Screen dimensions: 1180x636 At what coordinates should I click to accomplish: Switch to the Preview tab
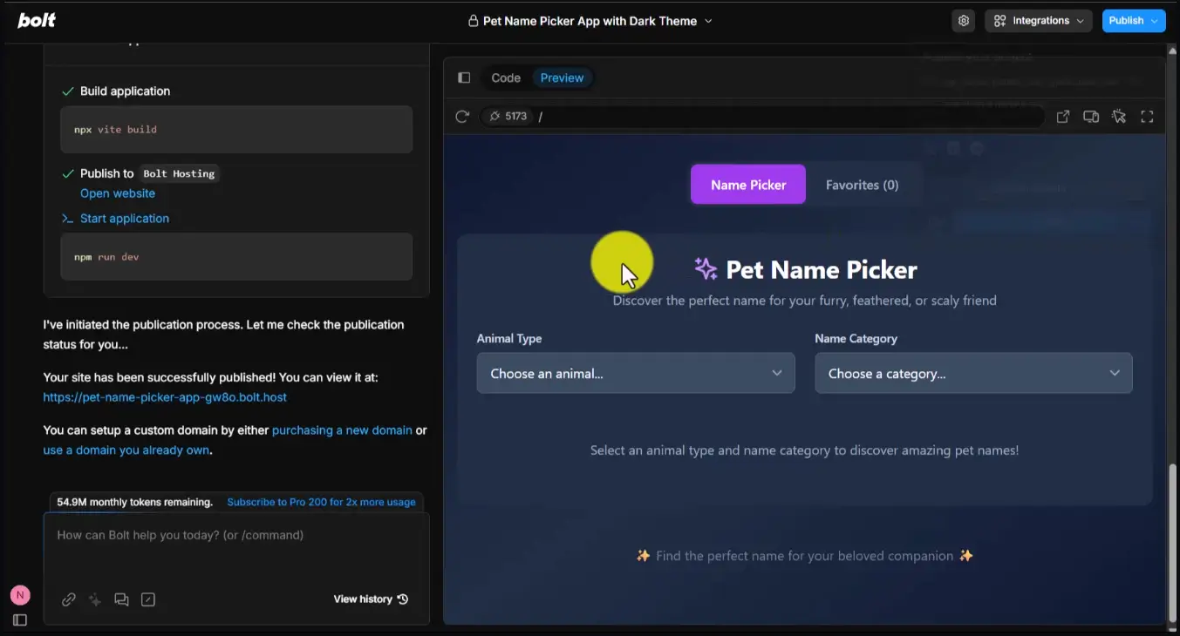coord(562,78)
